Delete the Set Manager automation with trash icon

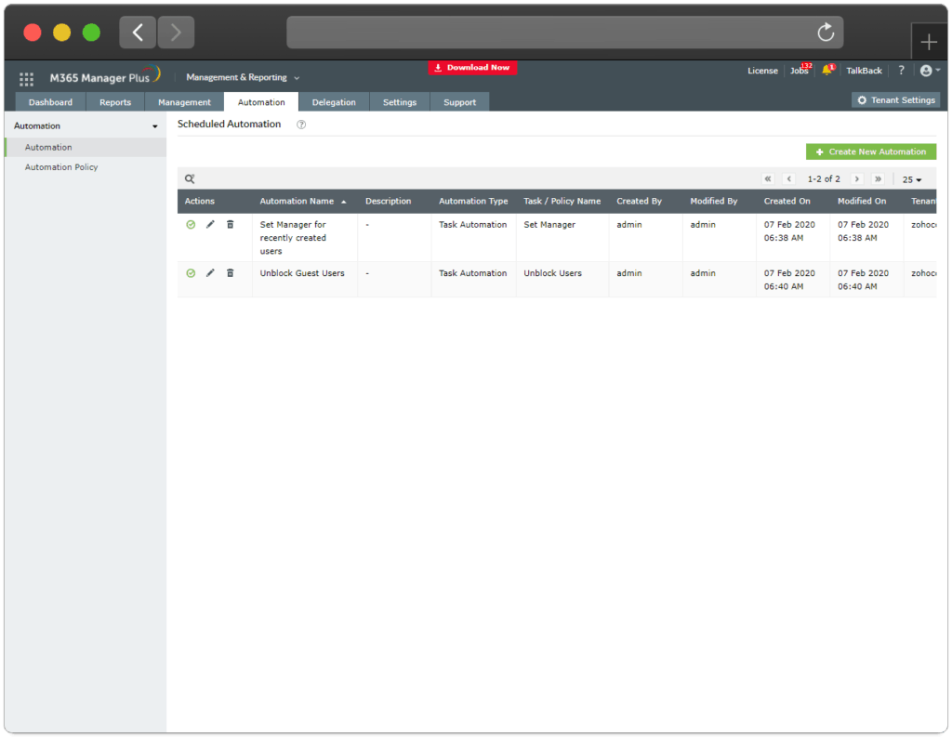click(231, 225)
